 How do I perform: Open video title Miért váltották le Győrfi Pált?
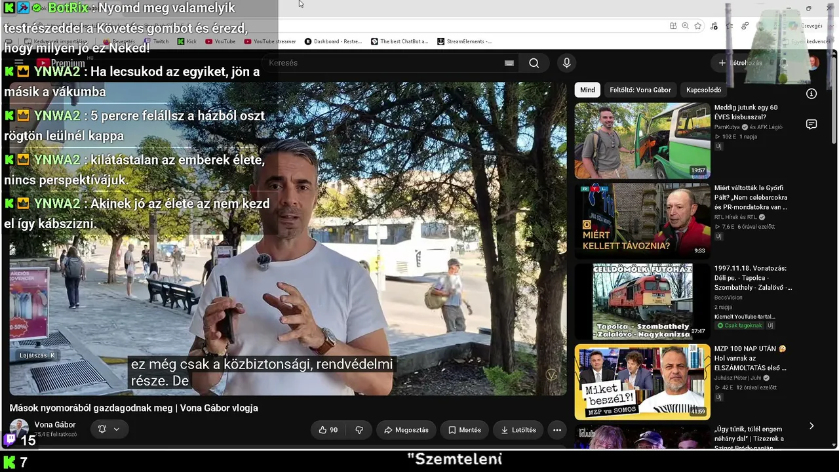pyautogui.click(x=751, y=197)
